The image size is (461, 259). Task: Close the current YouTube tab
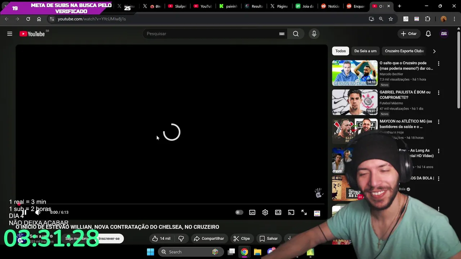(x=388, y=6)
